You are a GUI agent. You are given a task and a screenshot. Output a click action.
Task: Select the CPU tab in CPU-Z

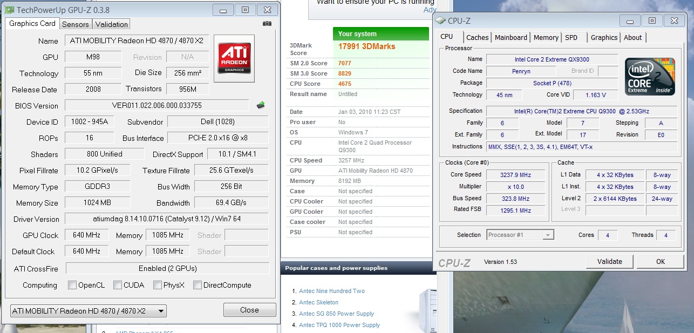click(447, 37)
